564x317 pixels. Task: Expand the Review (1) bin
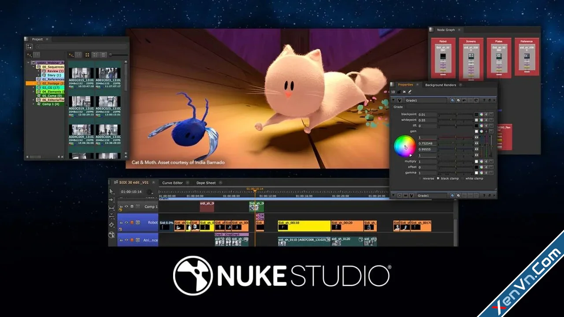(38, 71)
